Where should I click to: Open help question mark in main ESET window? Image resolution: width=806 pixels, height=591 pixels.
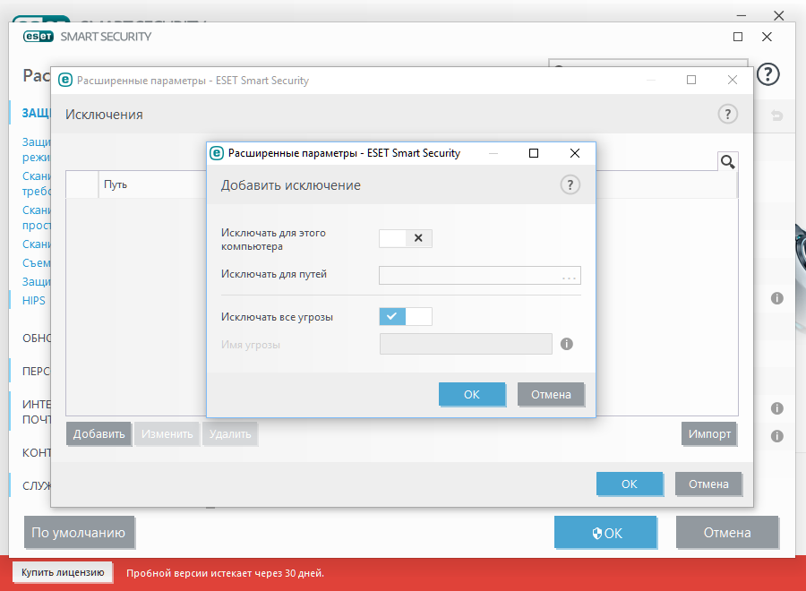[x=768, y=74]
